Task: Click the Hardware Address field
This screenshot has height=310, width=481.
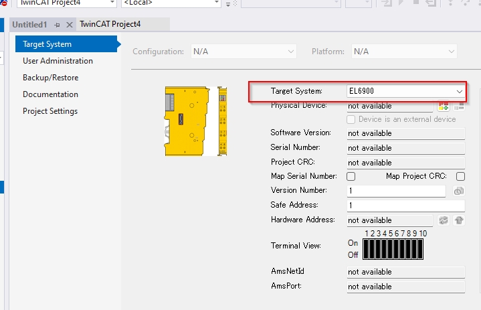Action: (390, 220)
